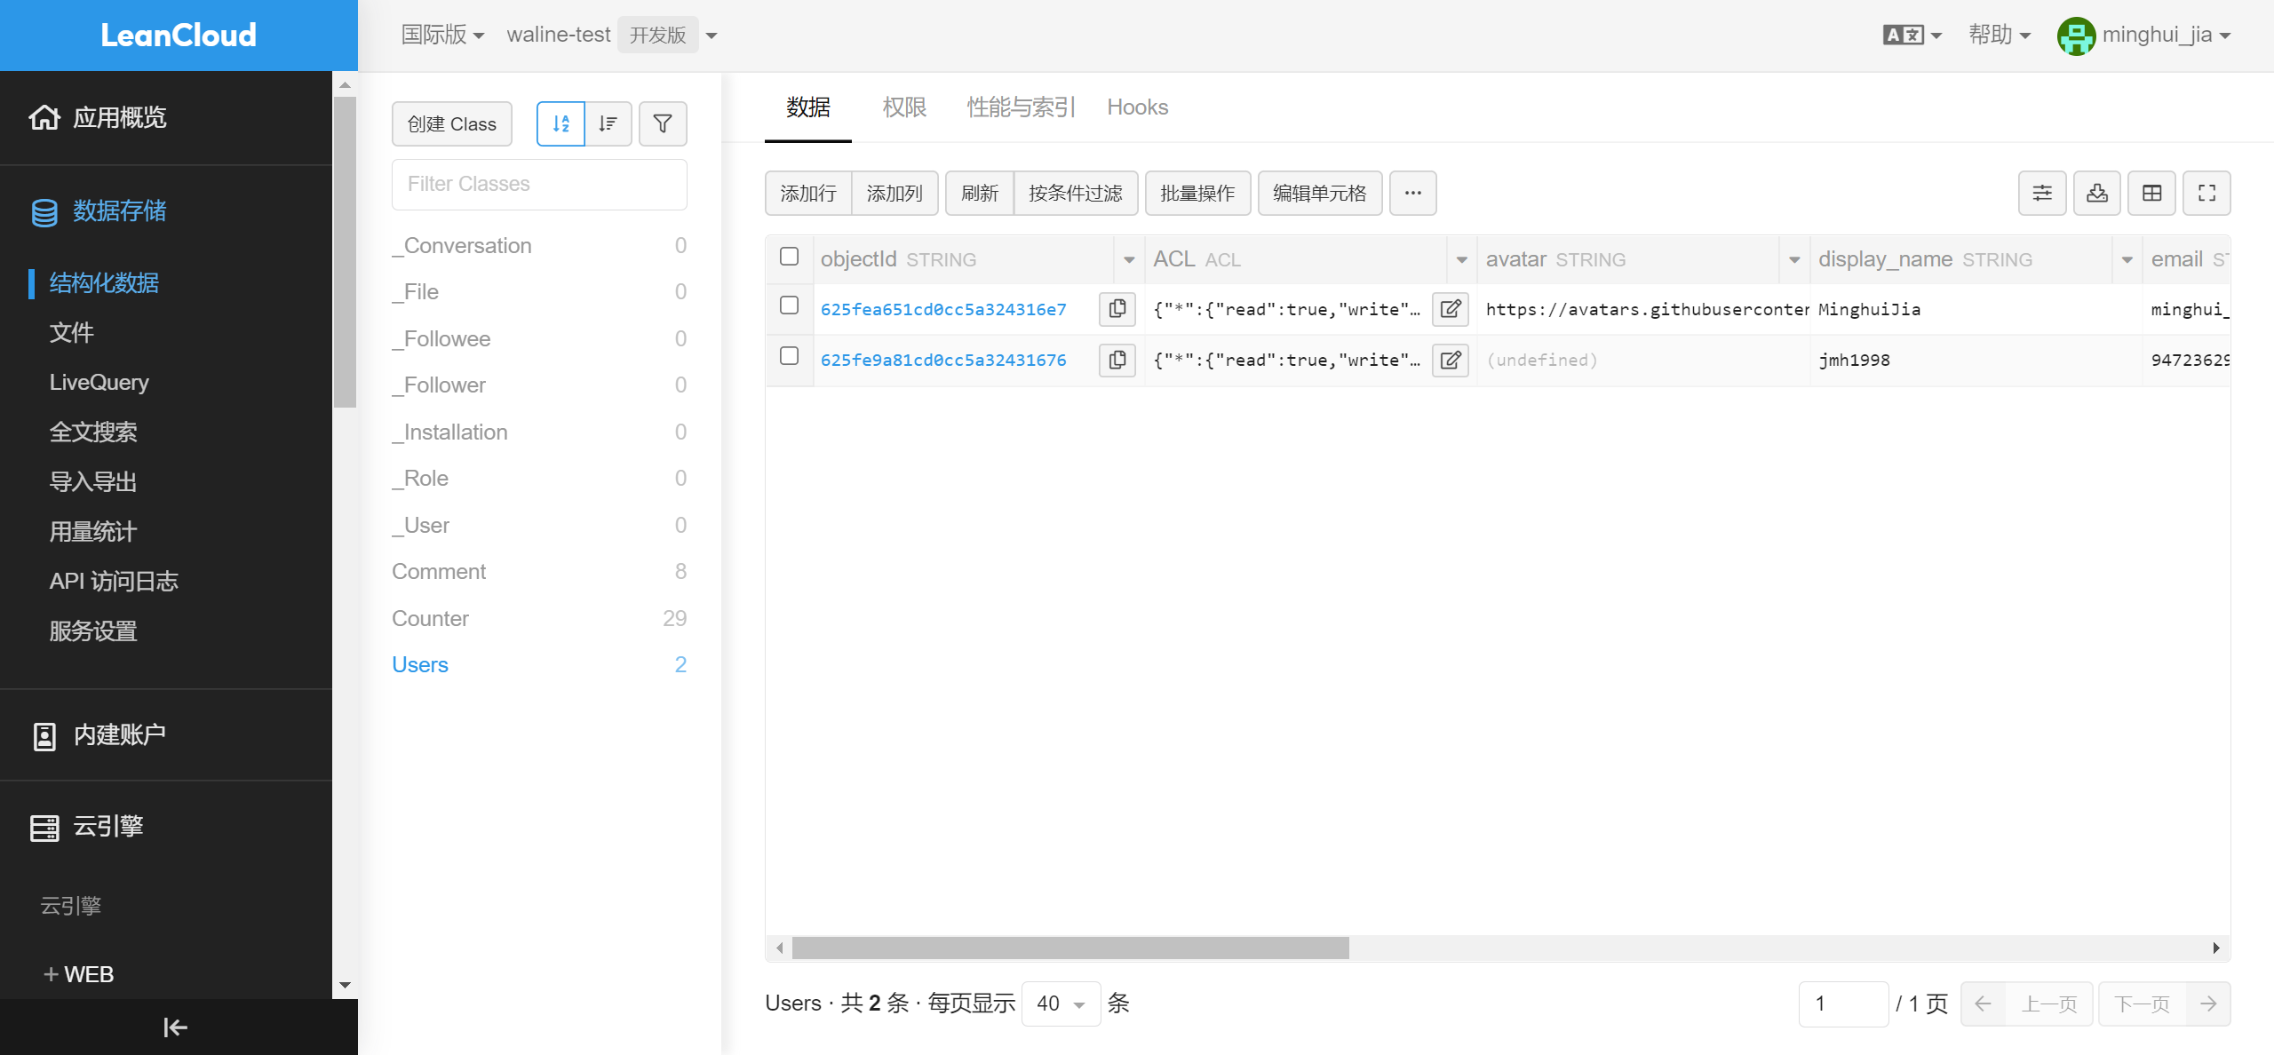The width and height of the screenshot is (2274, 1055).
Task: Open the filter classes funnel icon
Action: click(663, 123)
